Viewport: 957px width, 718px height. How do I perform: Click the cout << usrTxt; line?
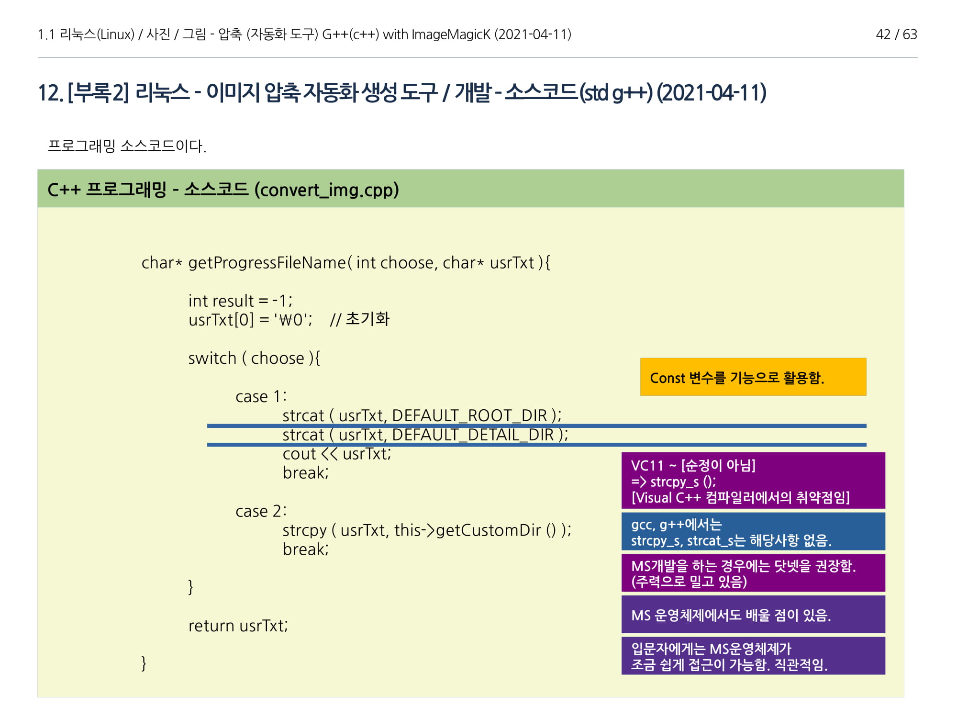pyautogui.click(x=336, y=454)
